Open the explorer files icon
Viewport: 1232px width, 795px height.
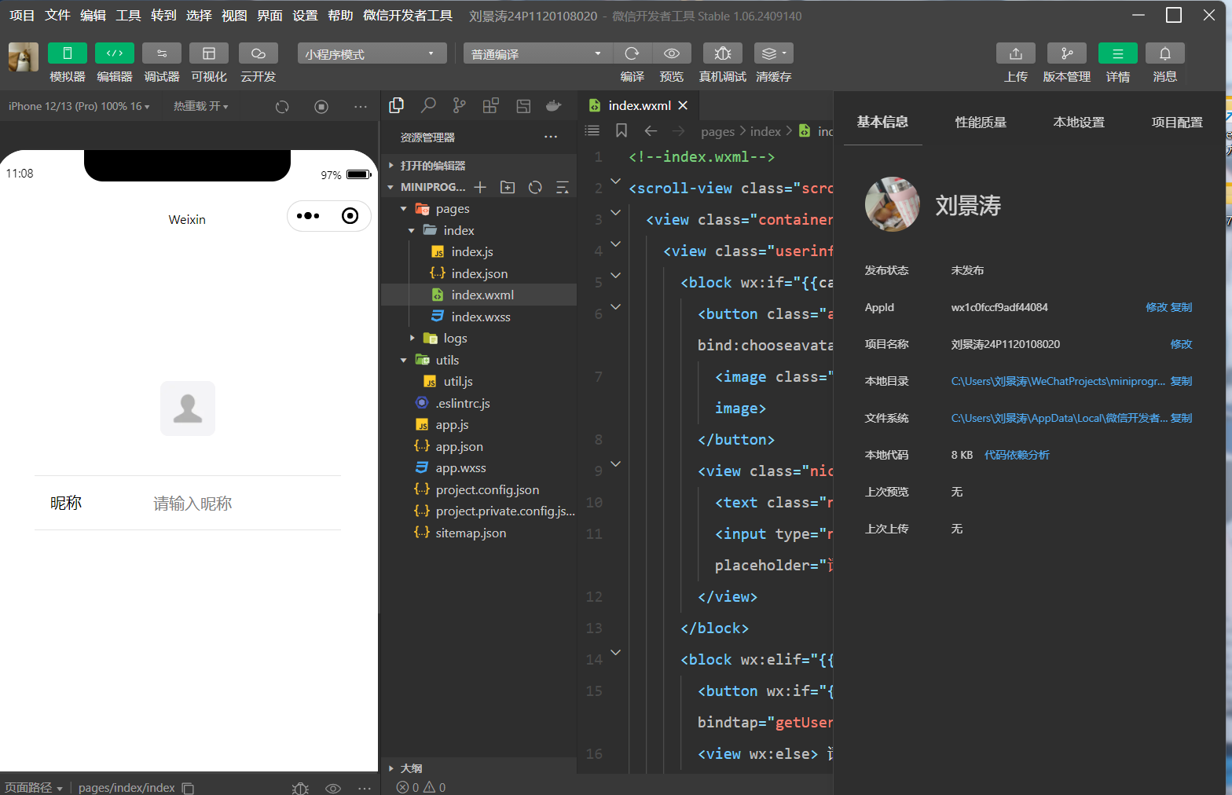pos(397,105)
